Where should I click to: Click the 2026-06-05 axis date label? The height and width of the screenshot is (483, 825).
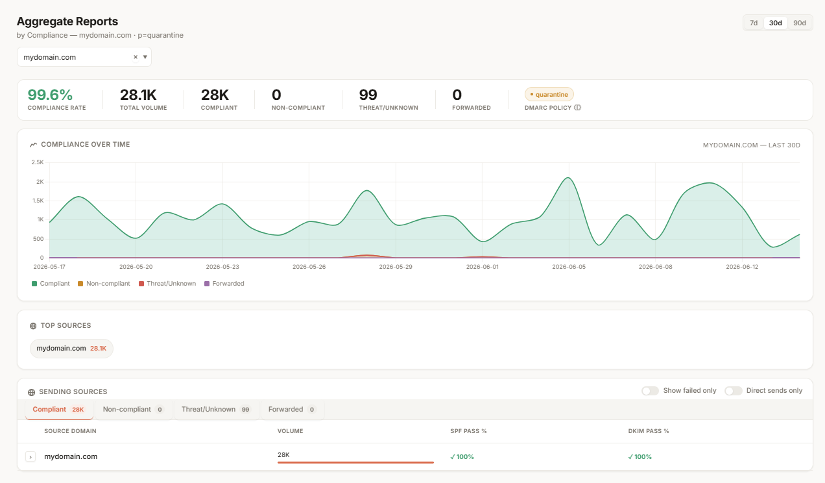click(569, 267)
